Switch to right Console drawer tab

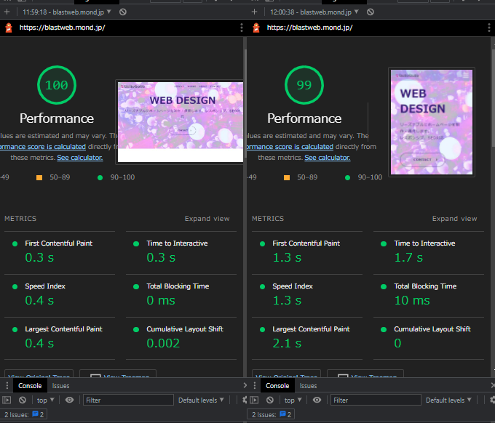click(x=277, y=385)
